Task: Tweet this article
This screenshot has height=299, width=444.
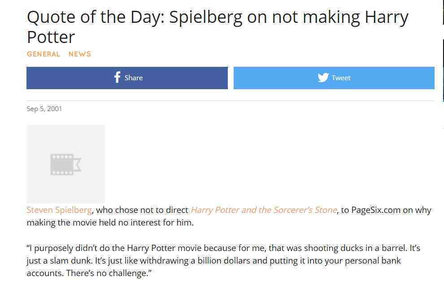Action: [x=334, y=78]
